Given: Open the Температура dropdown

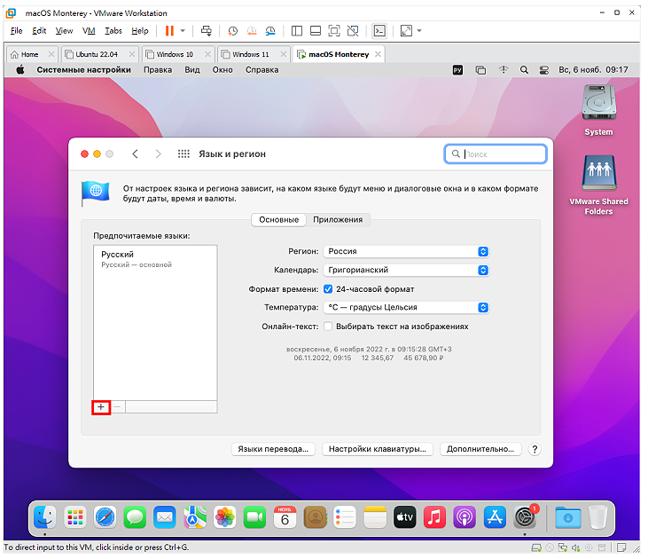Looking at the screenshot, I should pyautogui.click(x=406, y=307).
